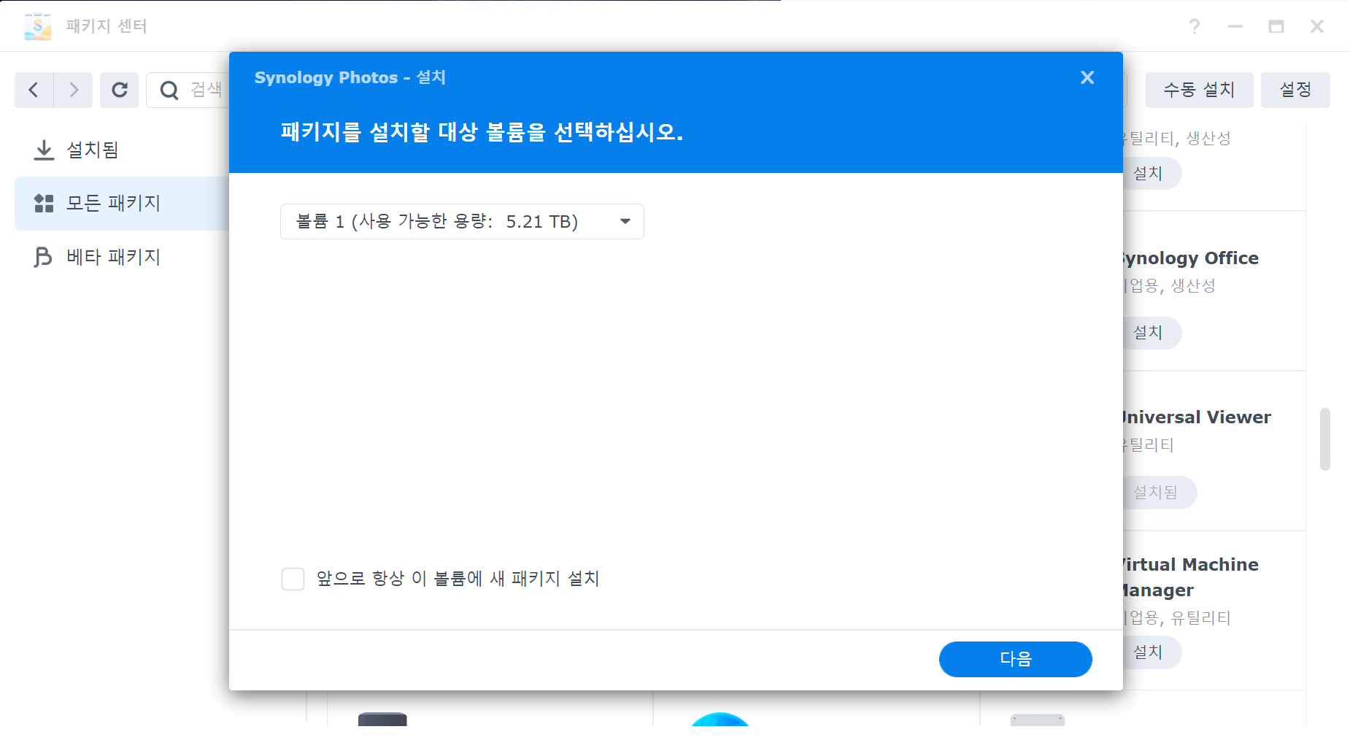Screen dimensions: 1350x740
Task: Install Synology Office package
Action: pyautogui.click(x=1152, y=333)
